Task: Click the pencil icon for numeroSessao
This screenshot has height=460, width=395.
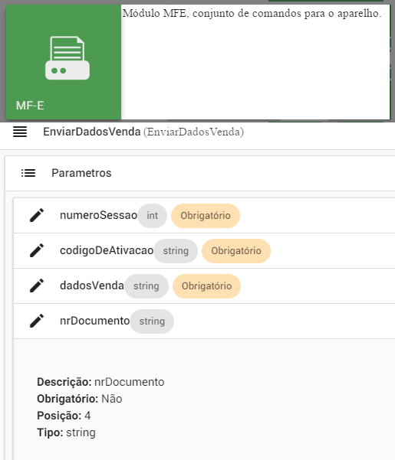Action: tap(37, 215)
